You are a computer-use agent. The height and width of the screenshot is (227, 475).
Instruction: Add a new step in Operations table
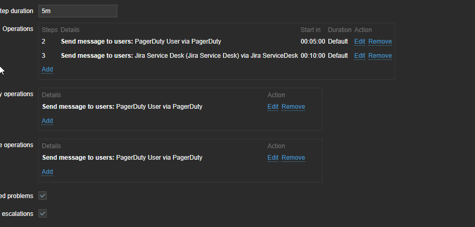point(47,69)
